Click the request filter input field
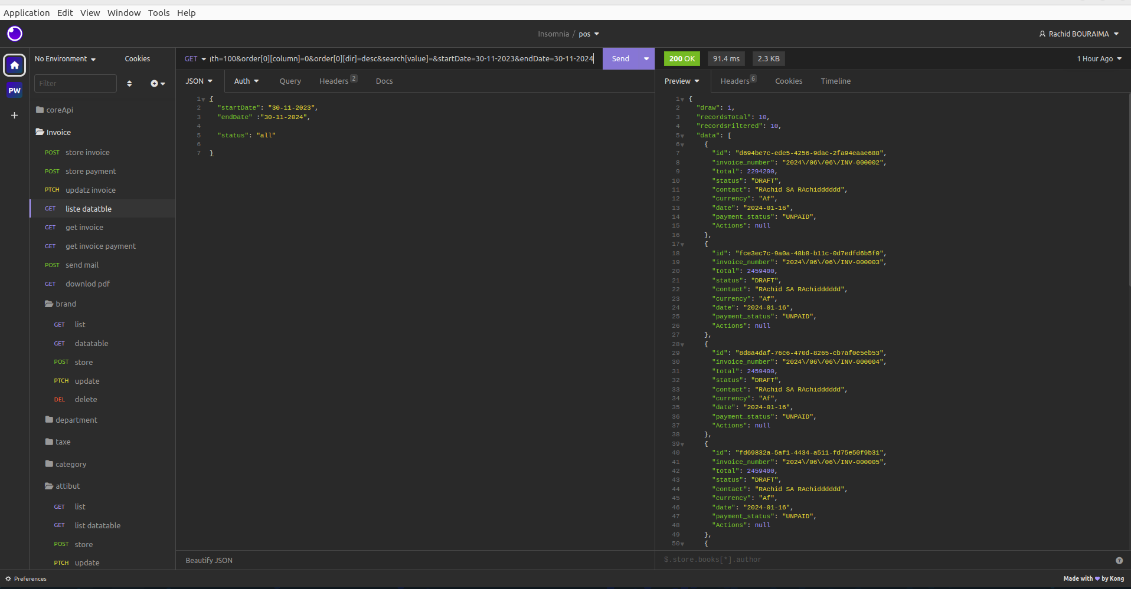 click(x=76, y=84)
